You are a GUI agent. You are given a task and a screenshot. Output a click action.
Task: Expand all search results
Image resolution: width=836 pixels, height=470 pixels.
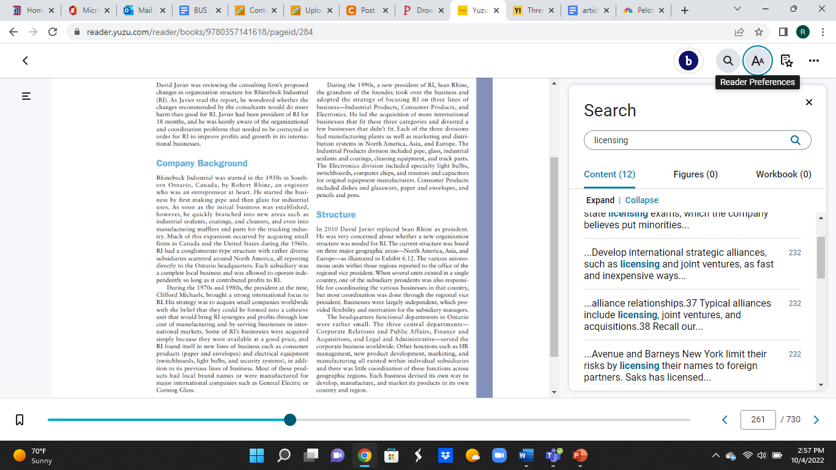click(600, 200)
